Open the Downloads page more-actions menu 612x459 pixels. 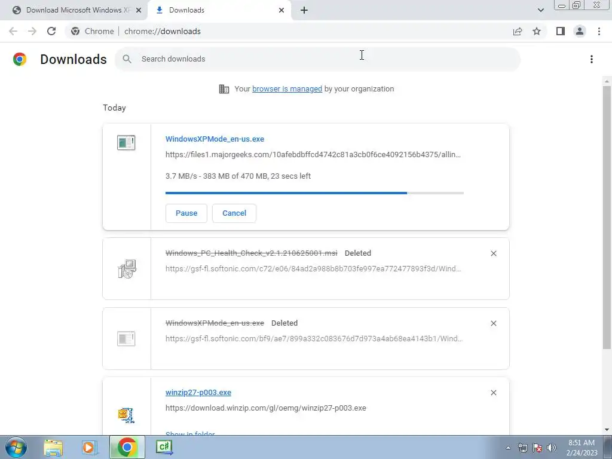point(592,59)
